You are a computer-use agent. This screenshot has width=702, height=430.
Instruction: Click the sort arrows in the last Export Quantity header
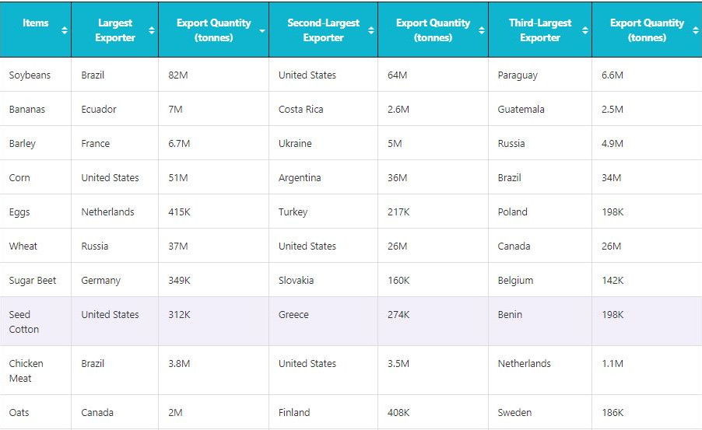click(695, 30)
